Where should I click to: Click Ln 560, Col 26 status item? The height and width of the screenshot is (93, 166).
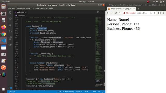(x=65, y=92)
